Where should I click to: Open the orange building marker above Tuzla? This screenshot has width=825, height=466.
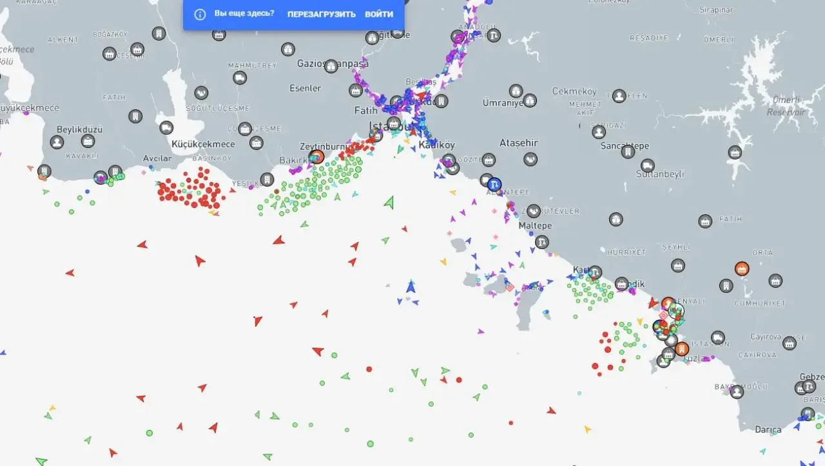(x=682, y=349)
